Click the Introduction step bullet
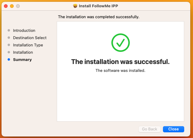This screenshot has width=193, height=138. [x=9, y=30]
